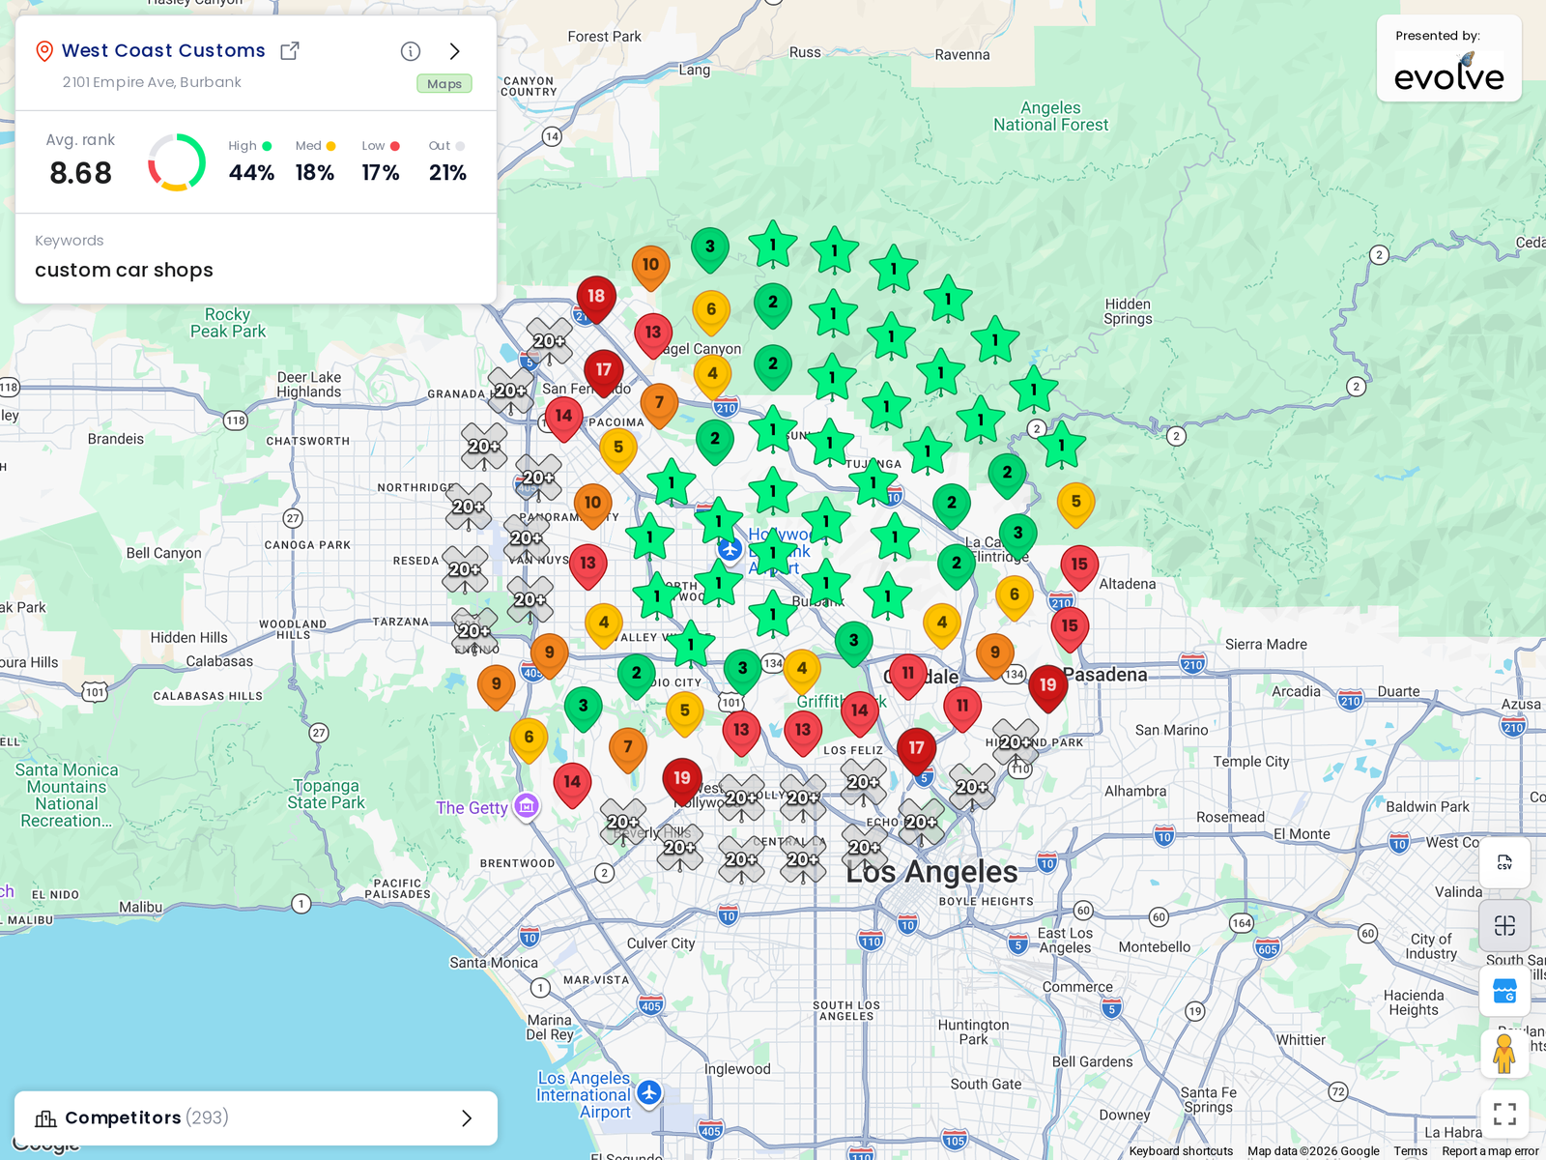The image size is (1546, 1160).
Task: Click Report a map error link
Action: 1490,1151
